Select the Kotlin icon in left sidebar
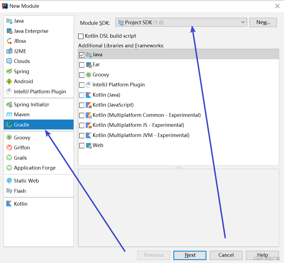Image resolution: width=284 pixels, height=263 pixels. click(9, 204)
